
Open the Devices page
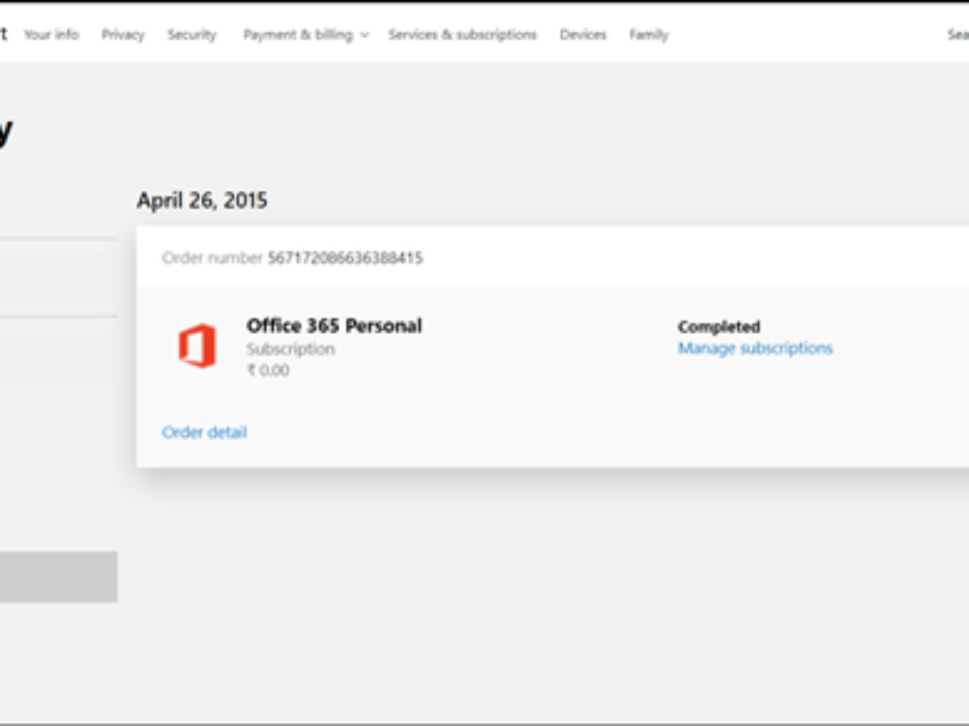tap(583, 35)
